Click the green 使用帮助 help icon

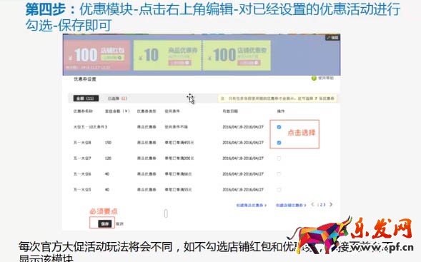(314, 79)
